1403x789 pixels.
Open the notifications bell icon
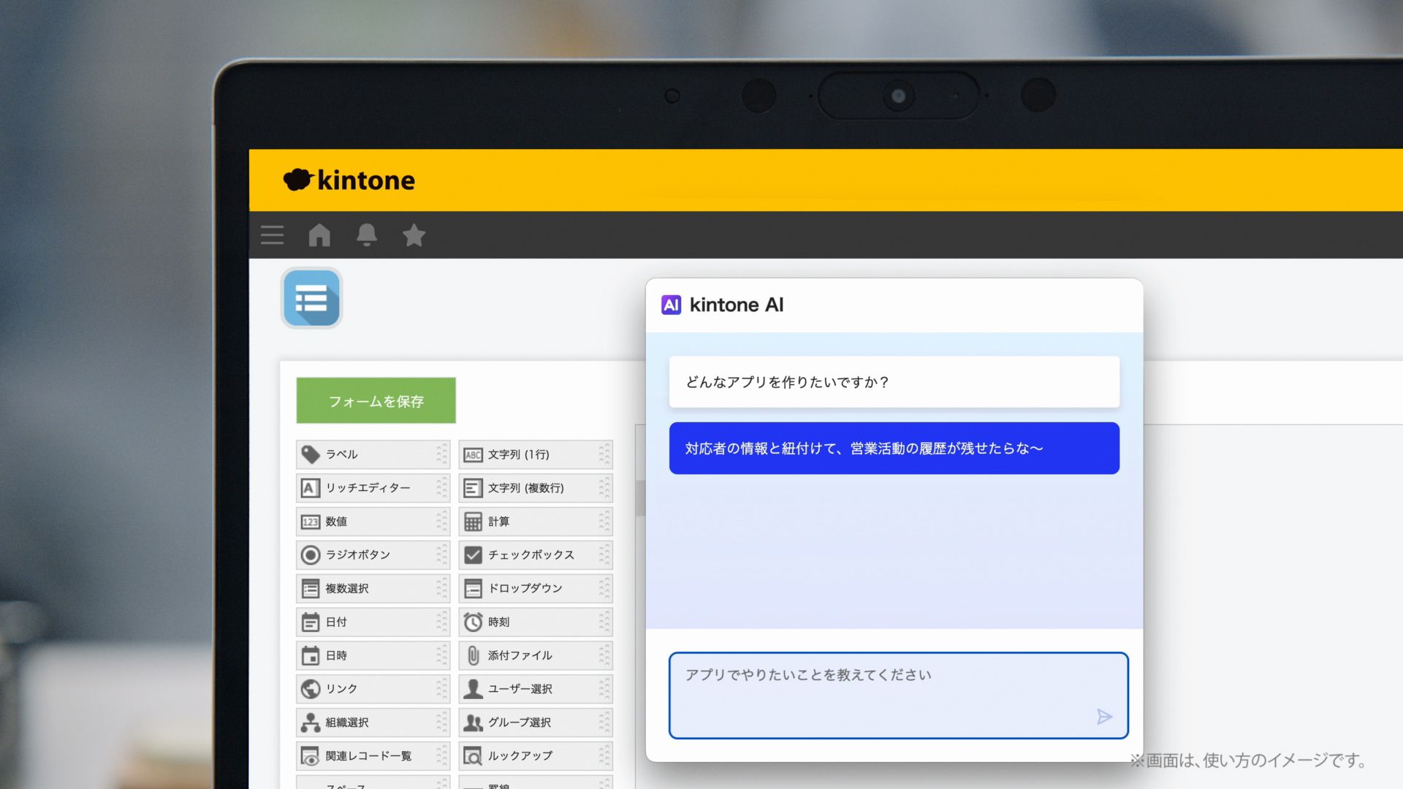[x=367, y=235]
